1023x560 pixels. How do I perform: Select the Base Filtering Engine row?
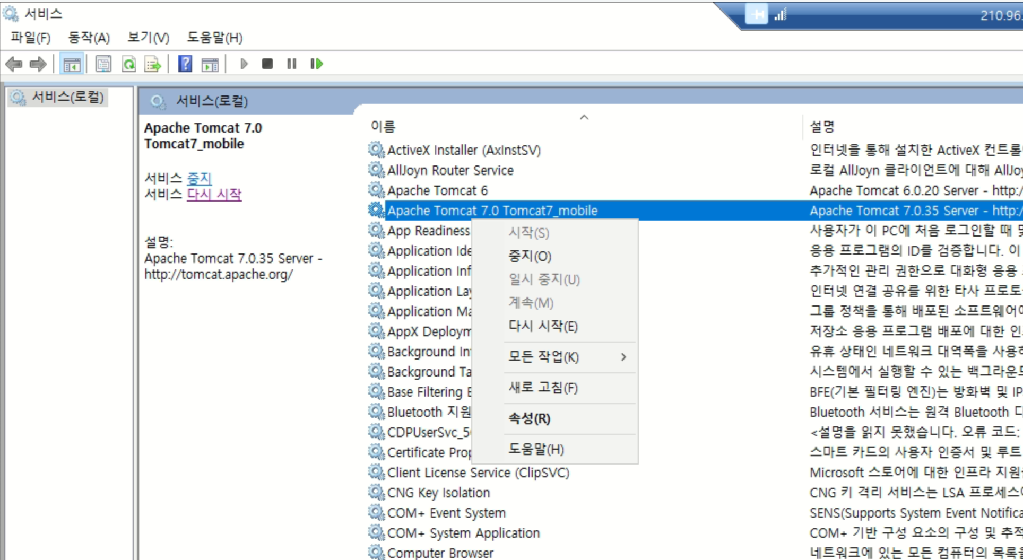pos(429,392)
